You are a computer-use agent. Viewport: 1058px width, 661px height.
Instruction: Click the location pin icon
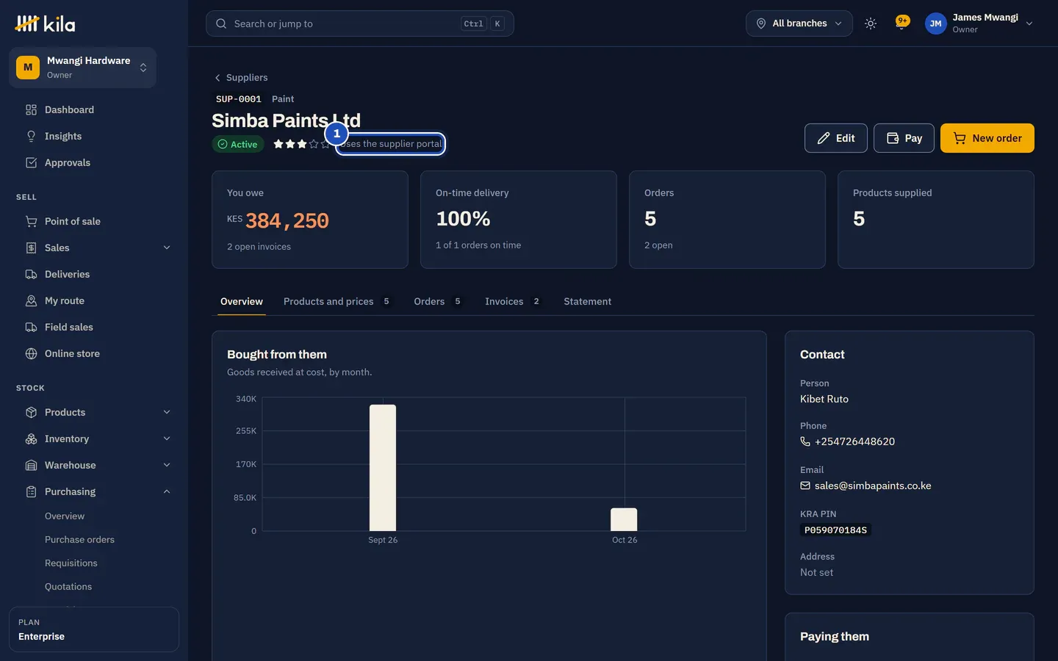coord(761,24)
